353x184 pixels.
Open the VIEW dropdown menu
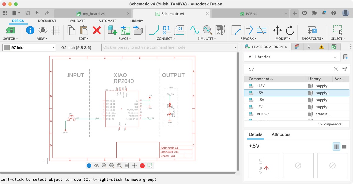click(x=42, y=38)
